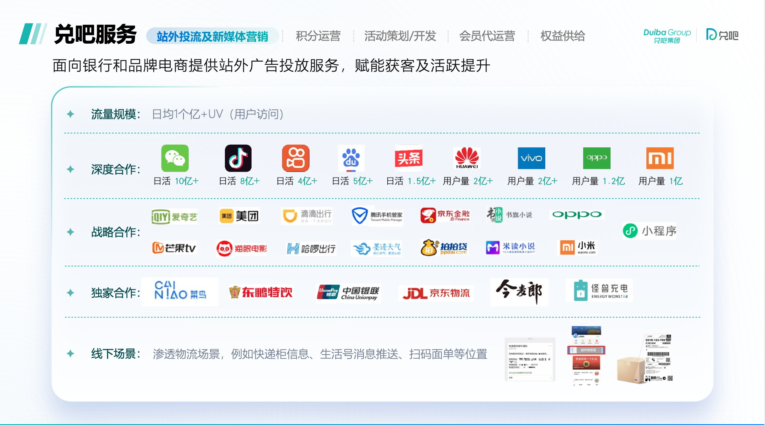Click the 拍拍贷 ppdai logo

tap(444, 248)
